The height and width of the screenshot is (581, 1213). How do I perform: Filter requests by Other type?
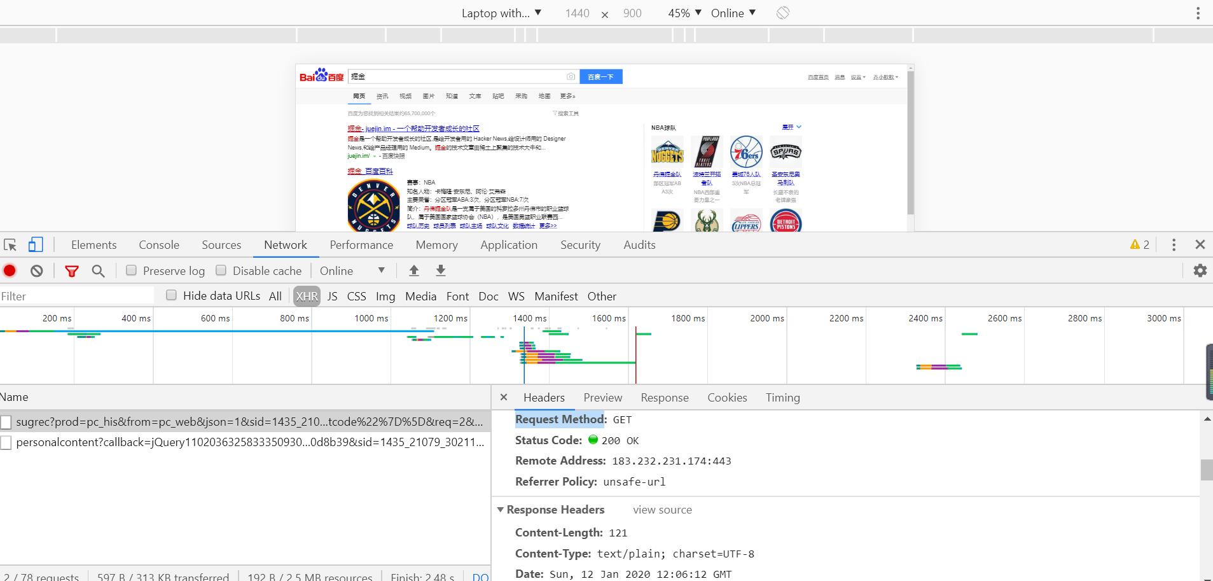(602, 296)
